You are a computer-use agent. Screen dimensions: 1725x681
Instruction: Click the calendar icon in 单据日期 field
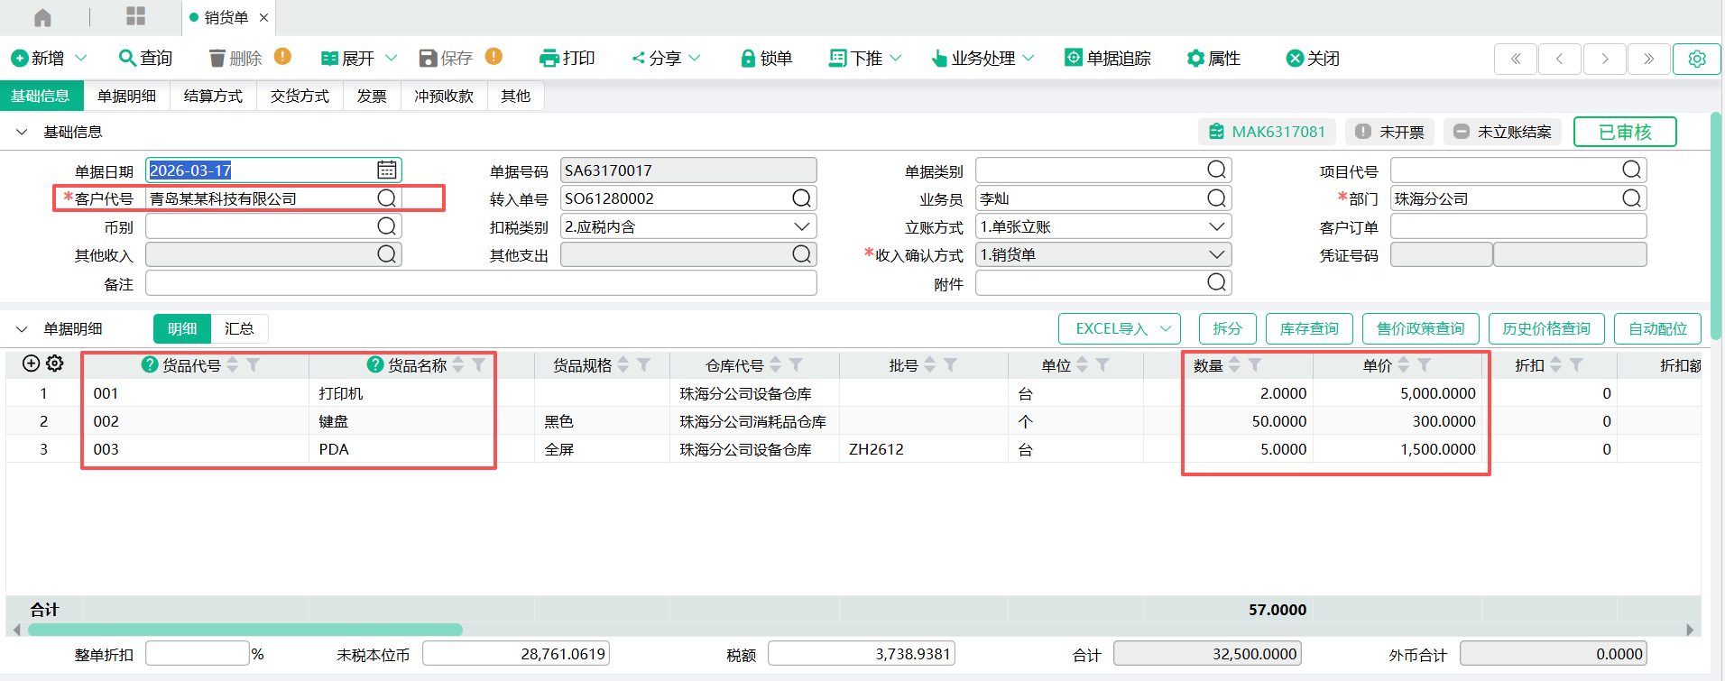click(386, 170)
